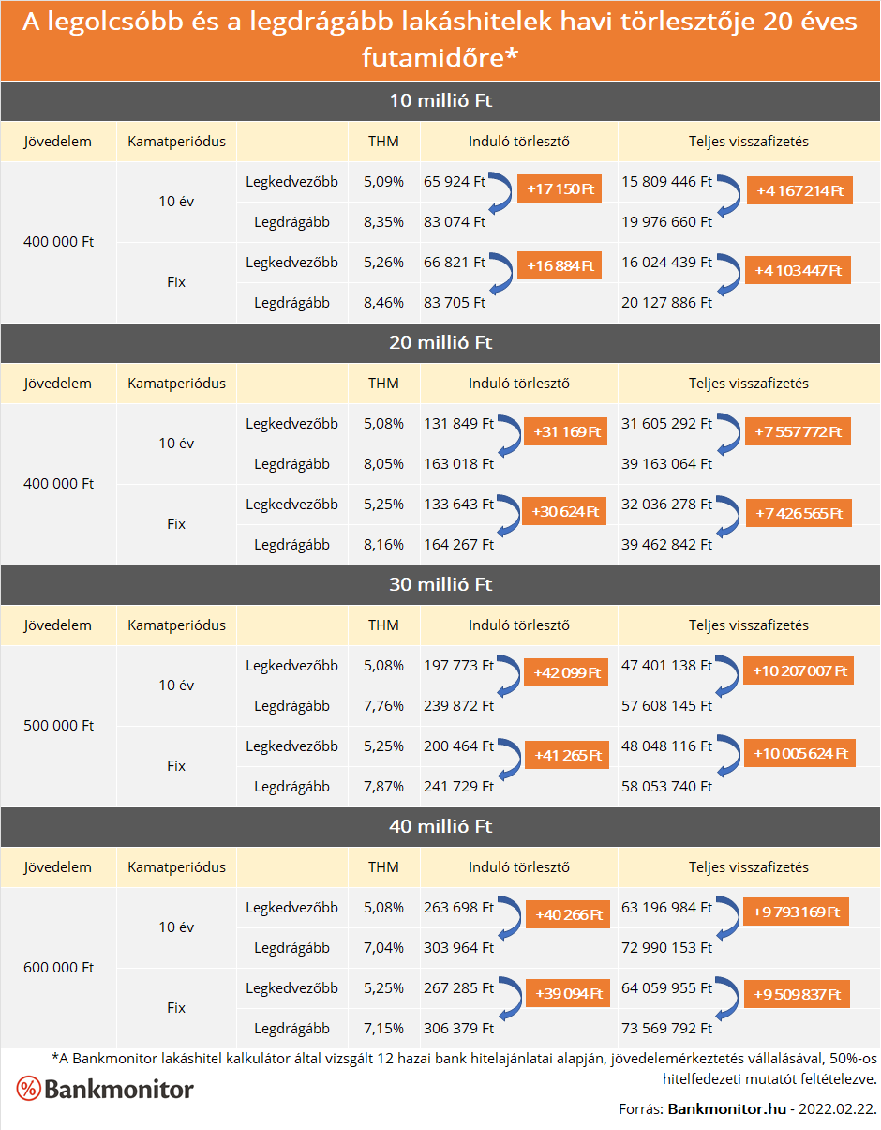Click the orange +42 099 Ft badge
881x1130 pixels.
[x=565, y=673]
